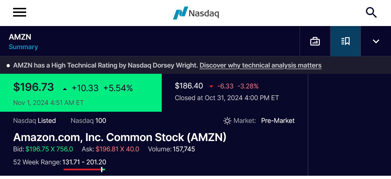Click the red down arrow indicator
This screenshot has height=179, width=391.
click(211, 87)
